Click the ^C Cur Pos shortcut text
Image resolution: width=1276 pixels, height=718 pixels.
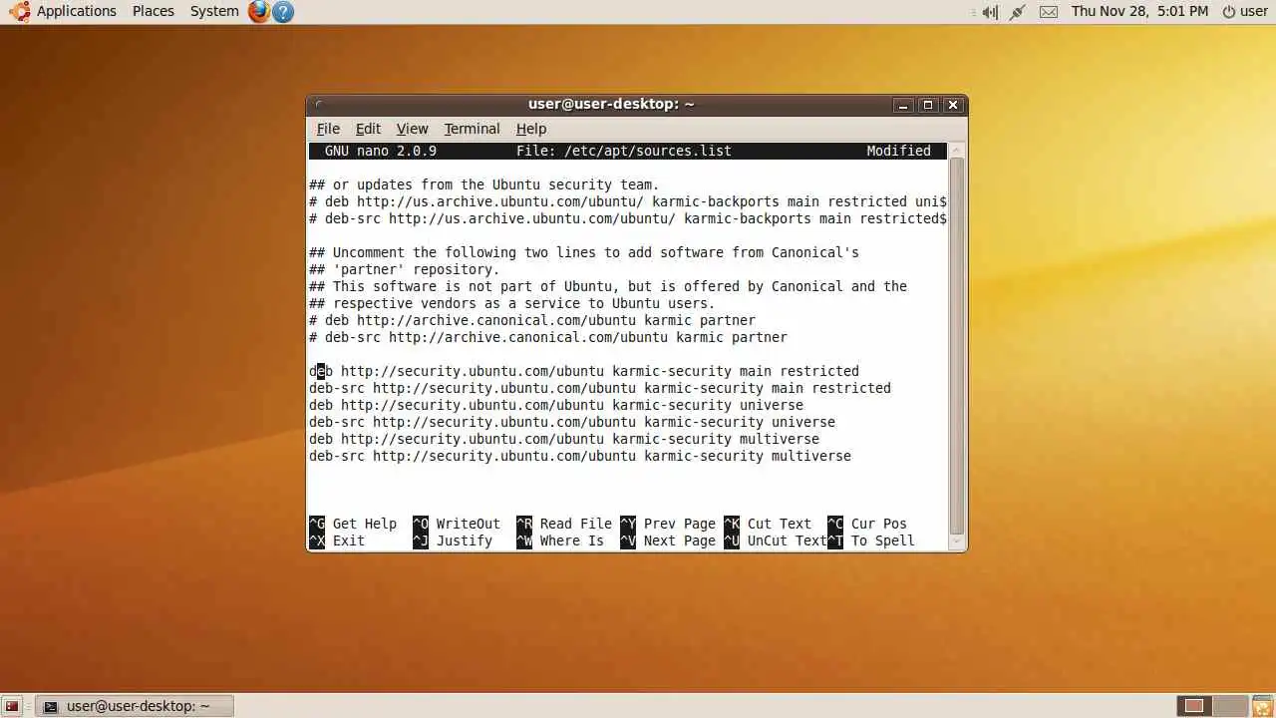867,524
